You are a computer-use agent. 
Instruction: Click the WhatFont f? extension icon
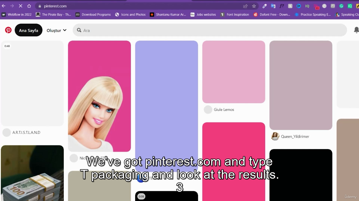[282, 6]
